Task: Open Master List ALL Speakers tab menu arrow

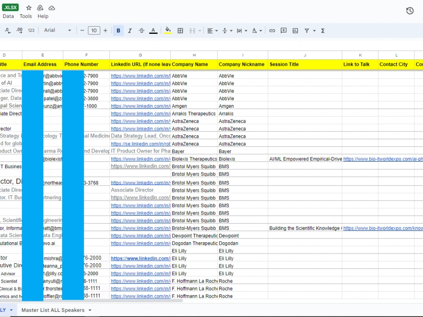Action: (90, 310)
